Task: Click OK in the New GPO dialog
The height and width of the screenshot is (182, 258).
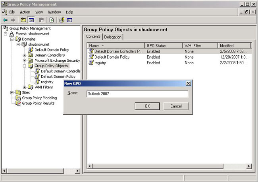Action: pos(147,106)
